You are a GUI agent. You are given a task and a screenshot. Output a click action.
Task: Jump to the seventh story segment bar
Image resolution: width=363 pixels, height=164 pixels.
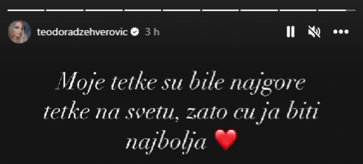(x=259, y=10)
